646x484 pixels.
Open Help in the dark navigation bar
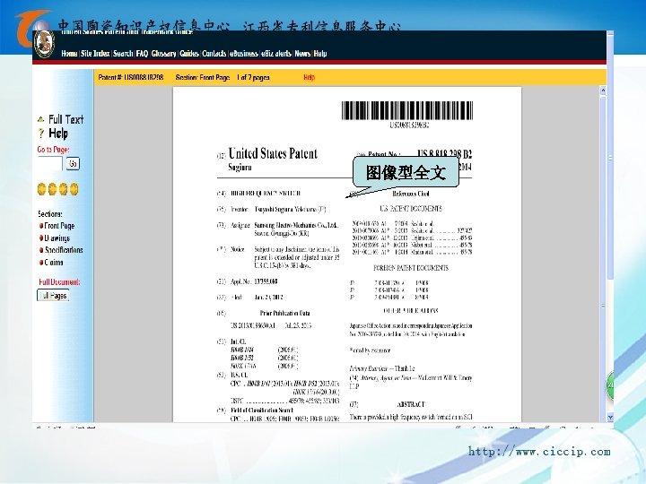click(320, 54)
